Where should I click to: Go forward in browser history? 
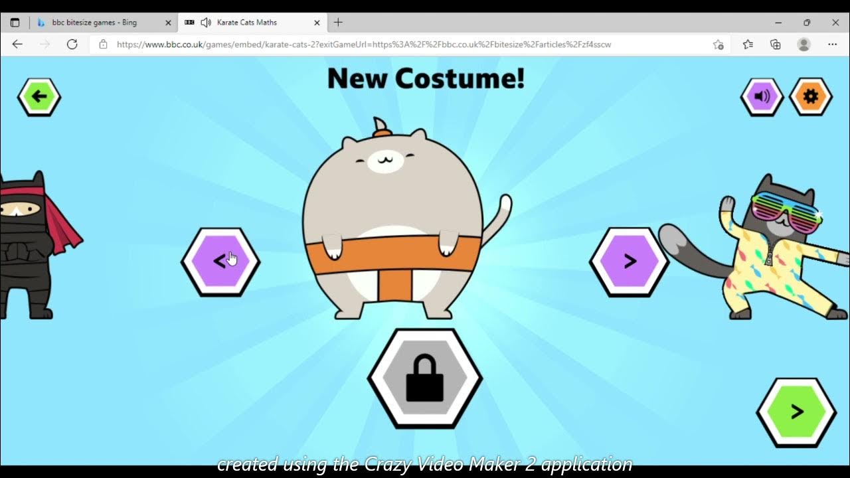[x=44, y=44]
